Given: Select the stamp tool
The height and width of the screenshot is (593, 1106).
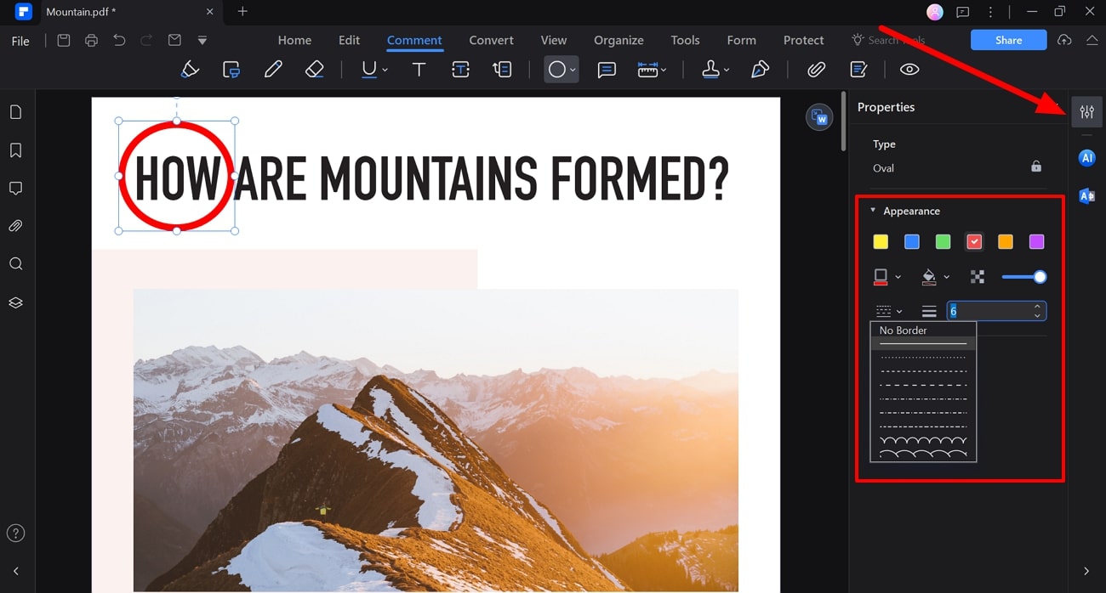Looking at the screenshot, I should [711, 70].
